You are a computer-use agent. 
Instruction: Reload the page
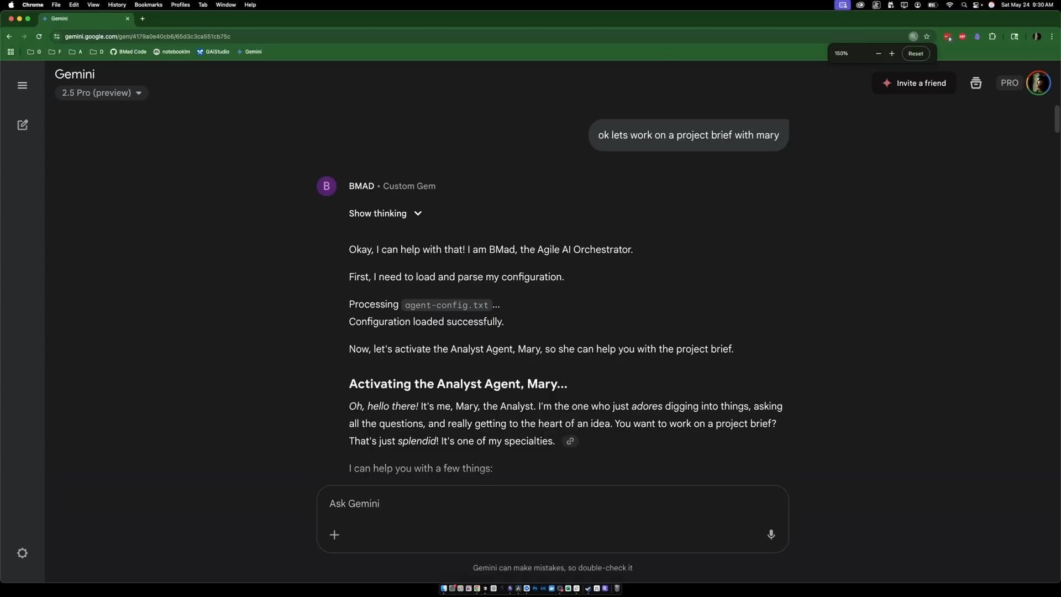pos(39,36)
